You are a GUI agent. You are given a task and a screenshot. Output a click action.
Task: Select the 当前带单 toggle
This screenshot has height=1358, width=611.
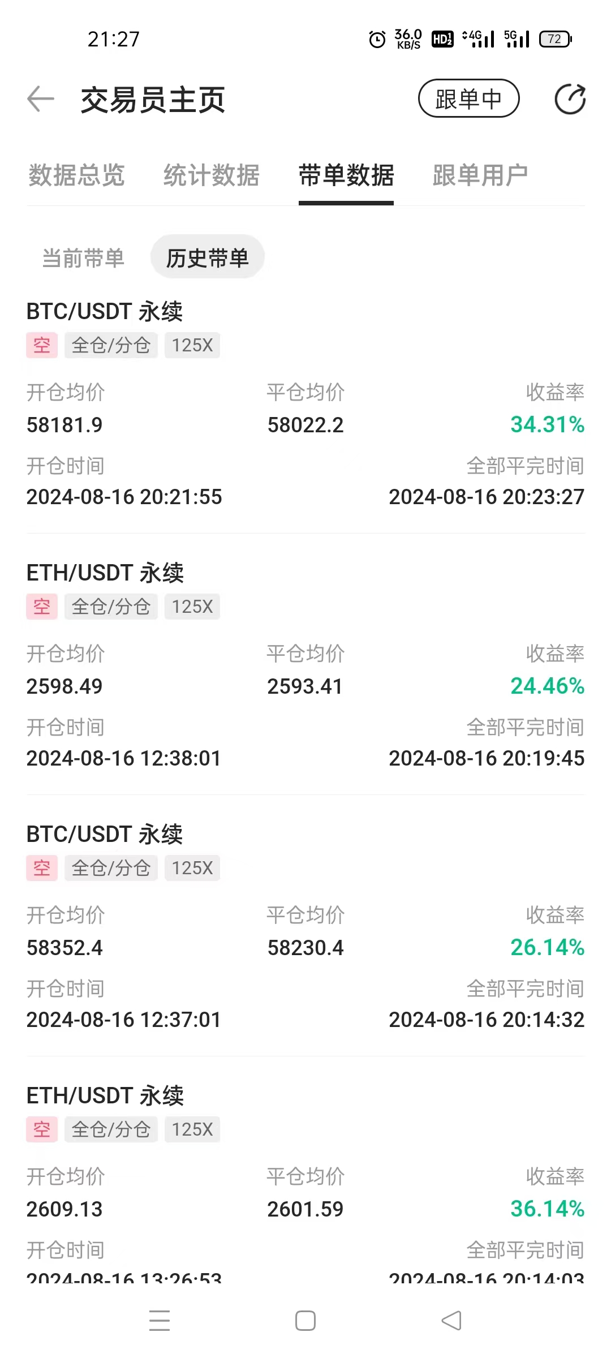[83, 258]
